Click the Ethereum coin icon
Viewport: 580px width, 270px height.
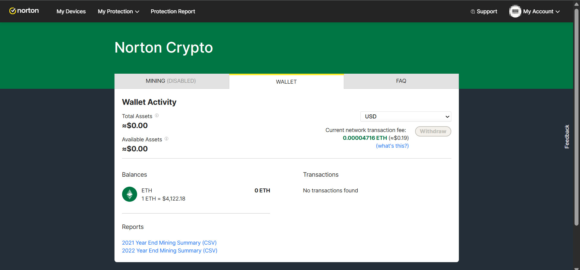tap(130, 194)
